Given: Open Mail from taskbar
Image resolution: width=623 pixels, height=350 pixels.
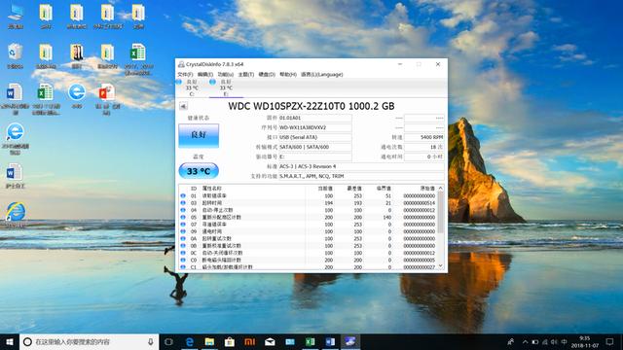Looking at the screenshot, I should [x=270, y=341].
